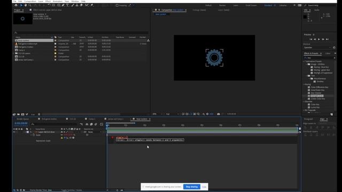Create new effect preset icon in Effects panel
Image resolution: width=342 pixels, height=192 pixels.
(x=331, y=114)
